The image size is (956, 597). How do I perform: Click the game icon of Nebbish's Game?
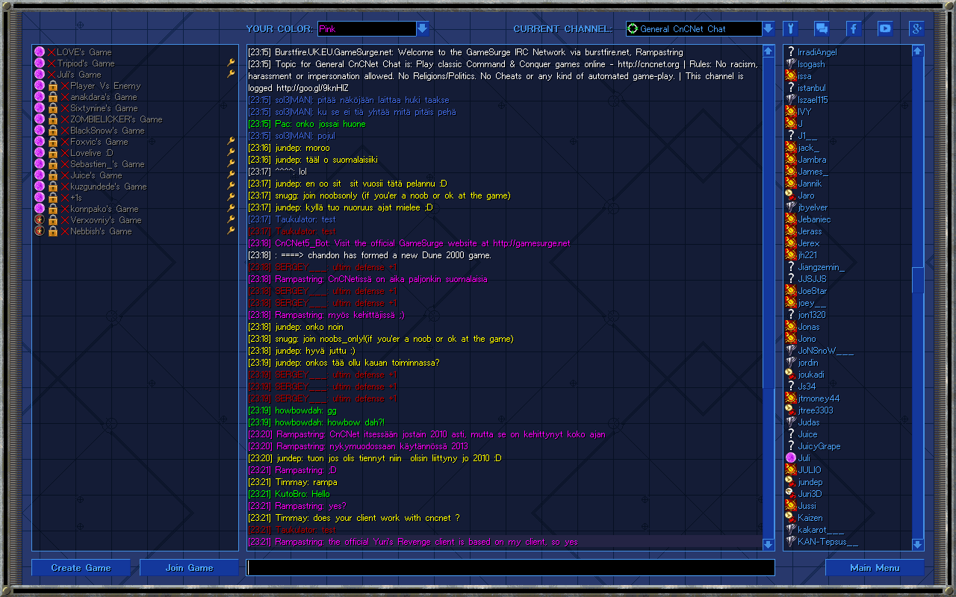click(x=40, y=231)
